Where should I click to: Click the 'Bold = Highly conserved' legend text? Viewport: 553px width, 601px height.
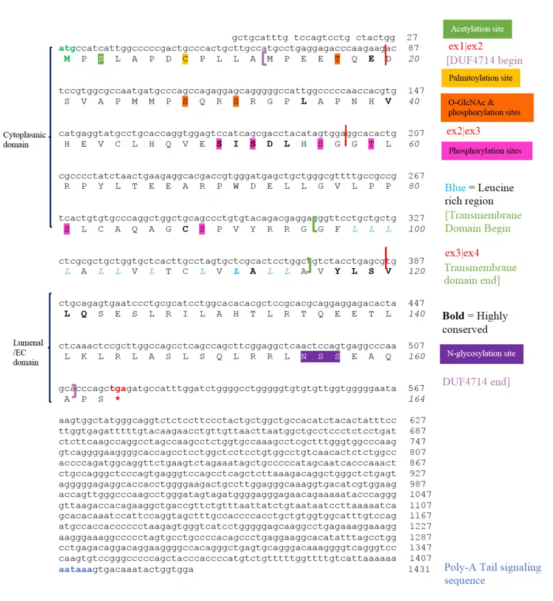(x=475, y=322)
